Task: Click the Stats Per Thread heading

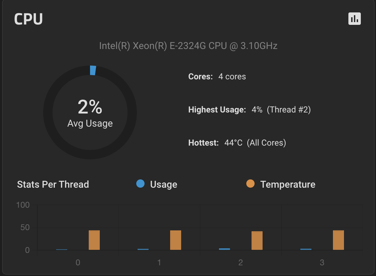Action: 53,184
